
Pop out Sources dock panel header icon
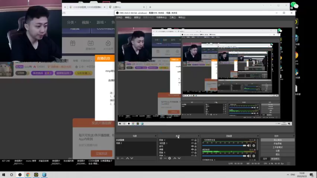(199, 136)
